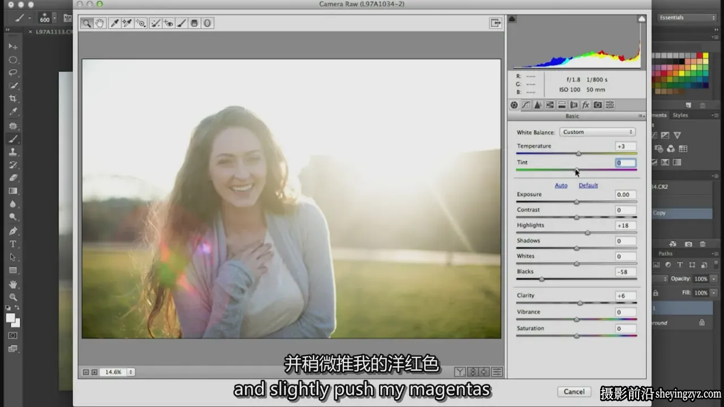This screenshot has width=724, height=407.
Task: Open the Detail panel tab
Action: (538, 105)
